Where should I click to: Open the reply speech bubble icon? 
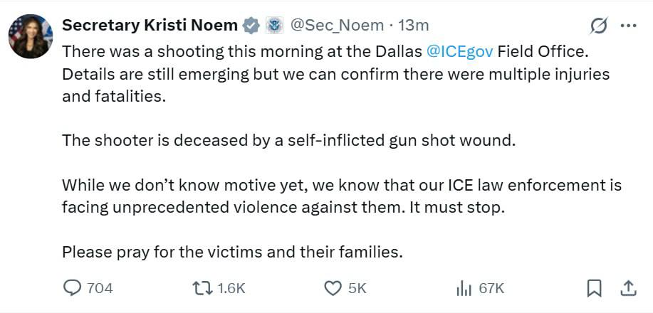73,288
